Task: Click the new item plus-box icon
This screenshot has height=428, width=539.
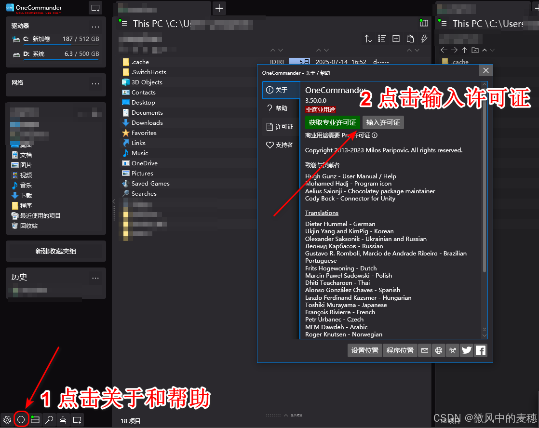Action: click(x=396, y=39)
